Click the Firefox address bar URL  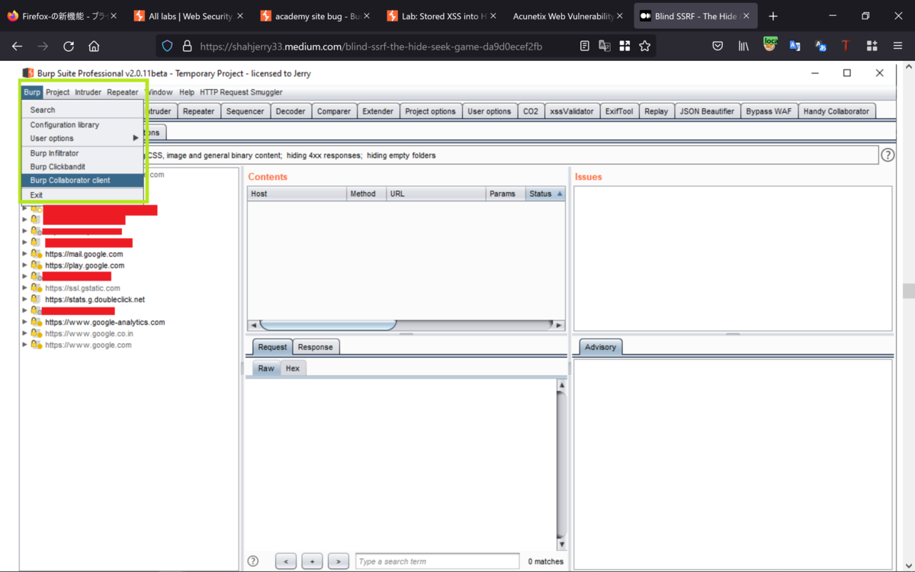coord(371,47)
